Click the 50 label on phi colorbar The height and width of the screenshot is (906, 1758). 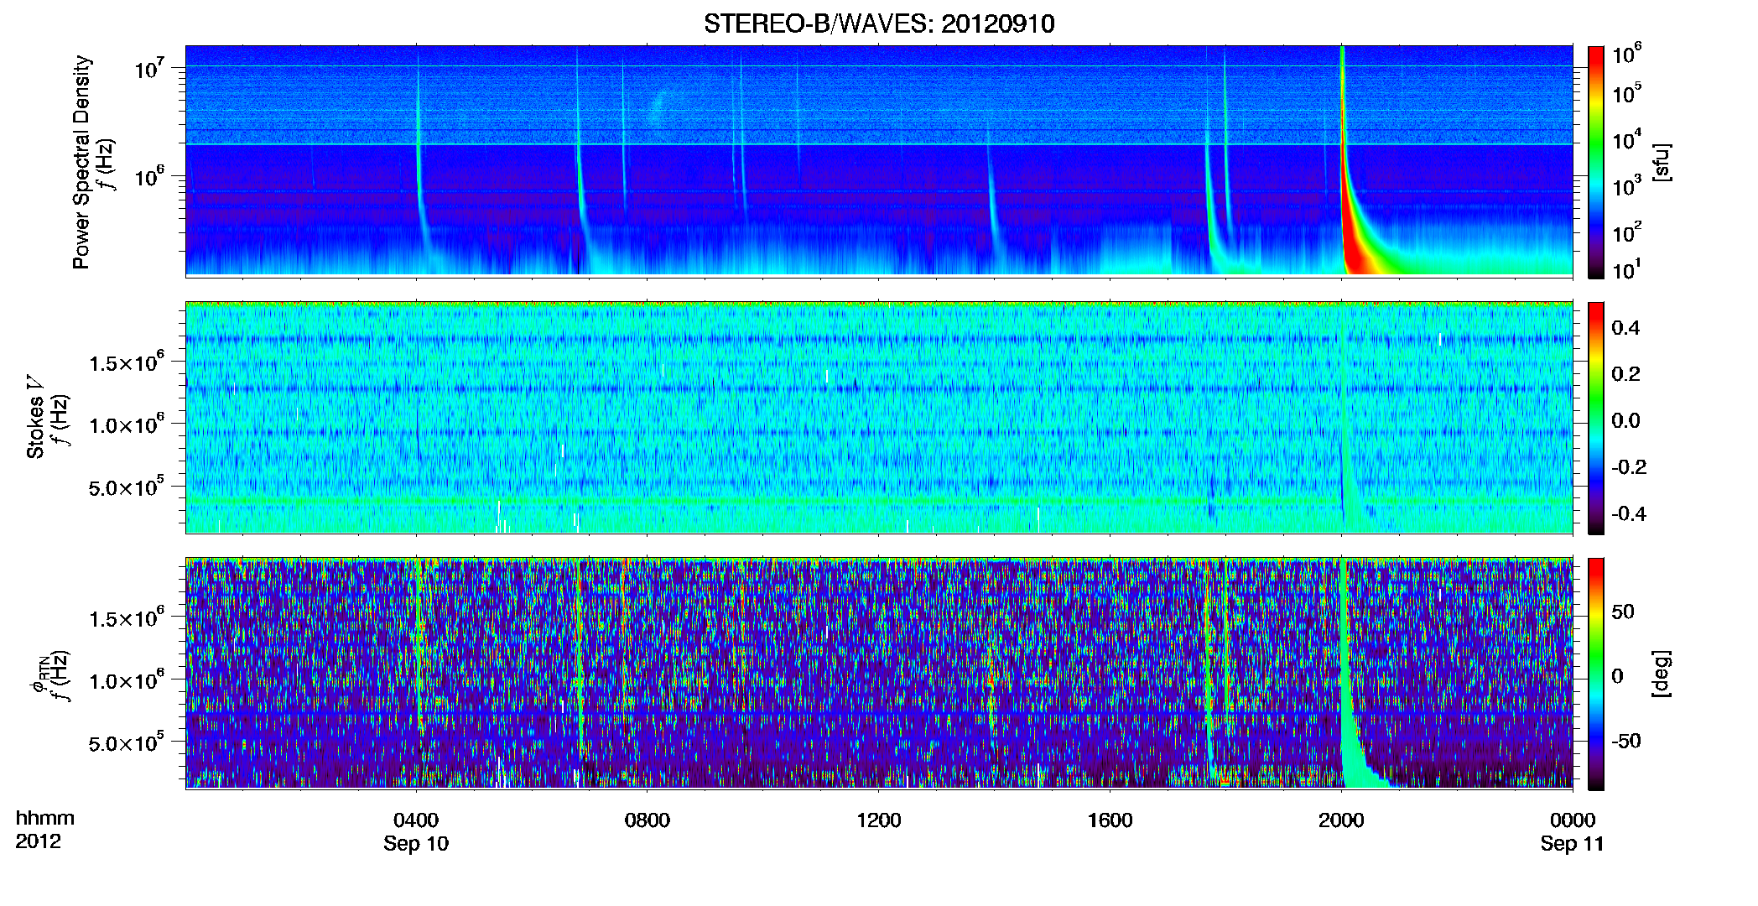pyautogui.click(x=1623, y=612)
